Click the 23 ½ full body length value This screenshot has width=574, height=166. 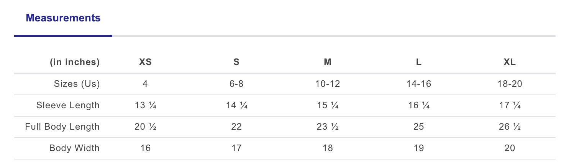click(x=328, y=127)
